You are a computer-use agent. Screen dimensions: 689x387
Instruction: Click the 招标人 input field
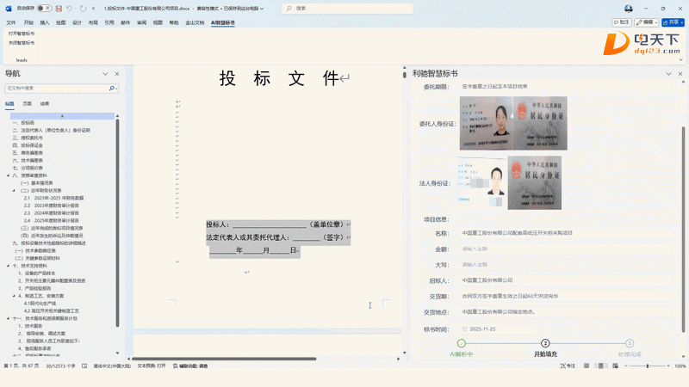[x=566, y=280]
